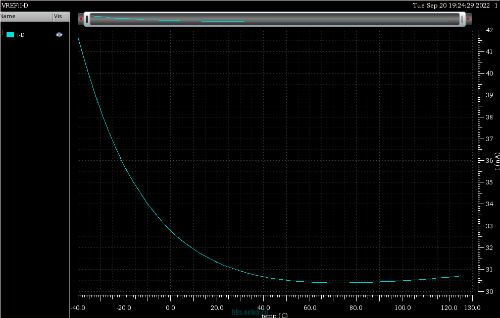Click the VREF:I-D plot title
The width and height of the screenshot is (500, 318).
15,6
